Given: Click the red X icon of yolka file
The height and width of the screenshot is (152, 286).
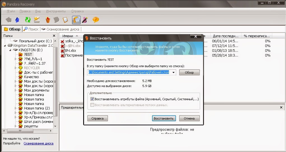Looking at the screenshot, I should pyautogui.click(x=62, y=41).
